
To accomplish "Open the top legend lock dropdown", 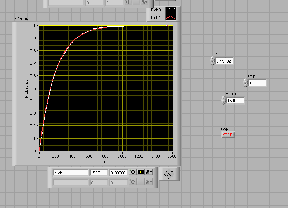I will (145, 3).
